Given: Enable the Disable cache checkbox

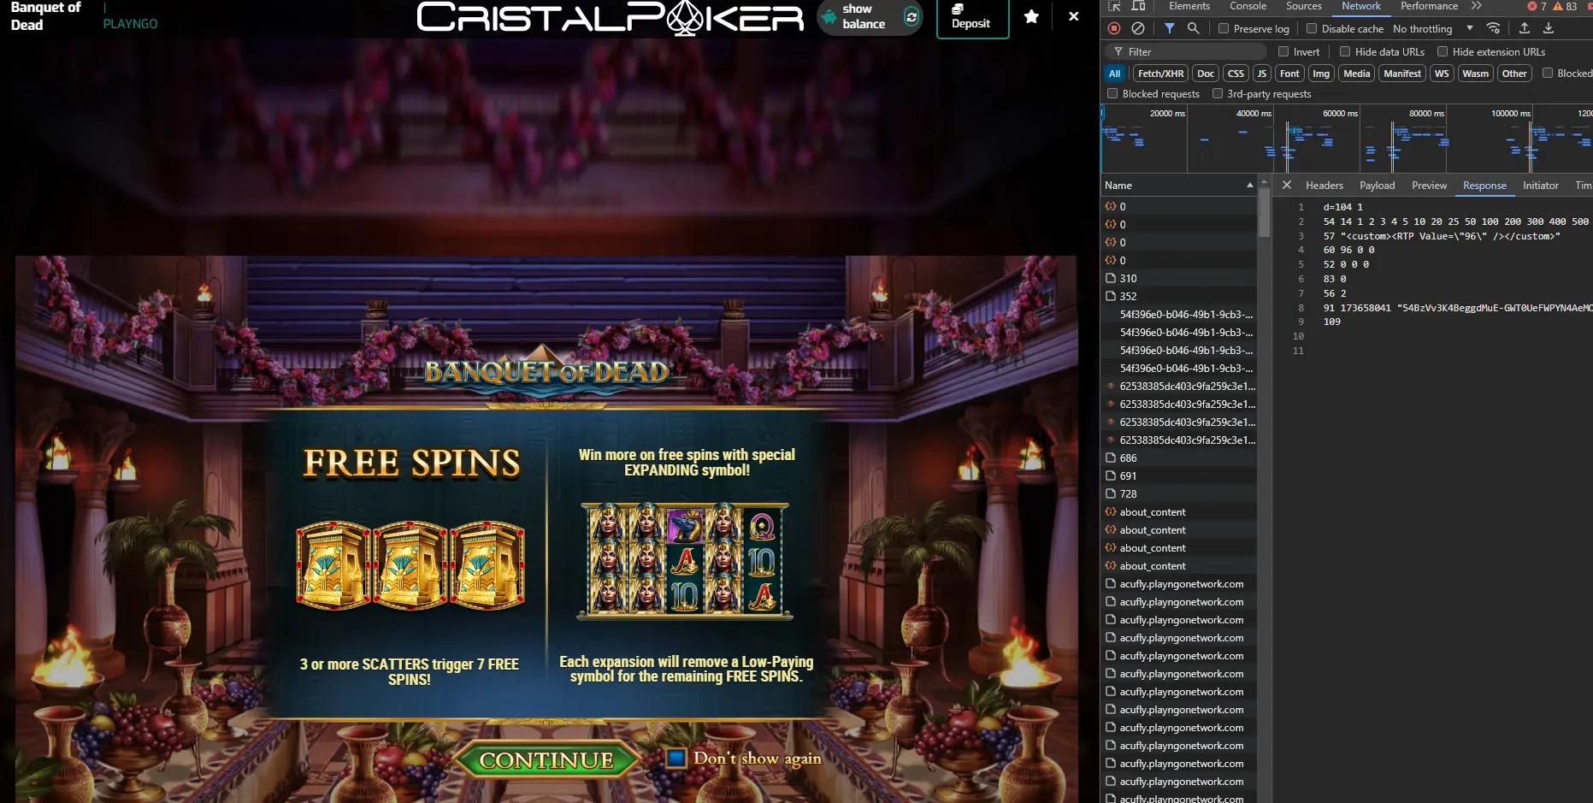Looking at the screenshot, I should tap(1312, 28).
